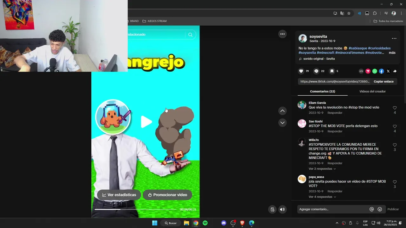Open the #minecraftmemes hashtag
The width and height of the screenshot is (406, 228).
click(x=350, y=53)
